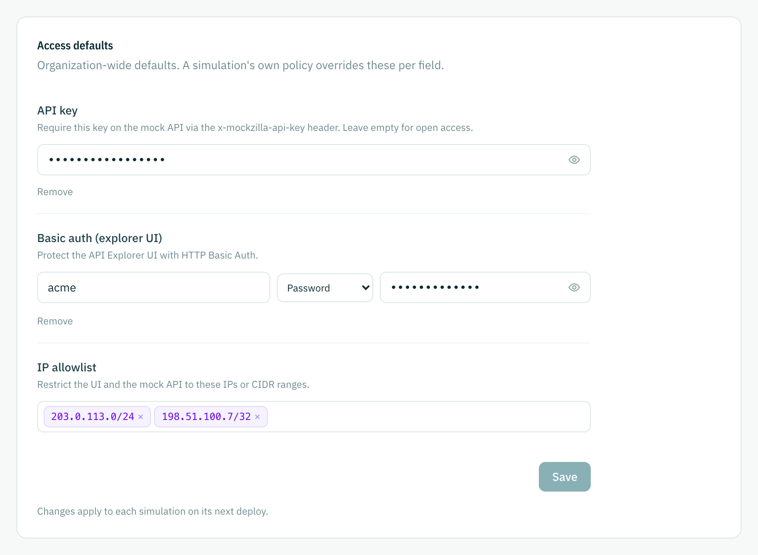Select the 198.51.100.7/32 chip label
This screenshot has width=758, height=555.
[206, 417]
